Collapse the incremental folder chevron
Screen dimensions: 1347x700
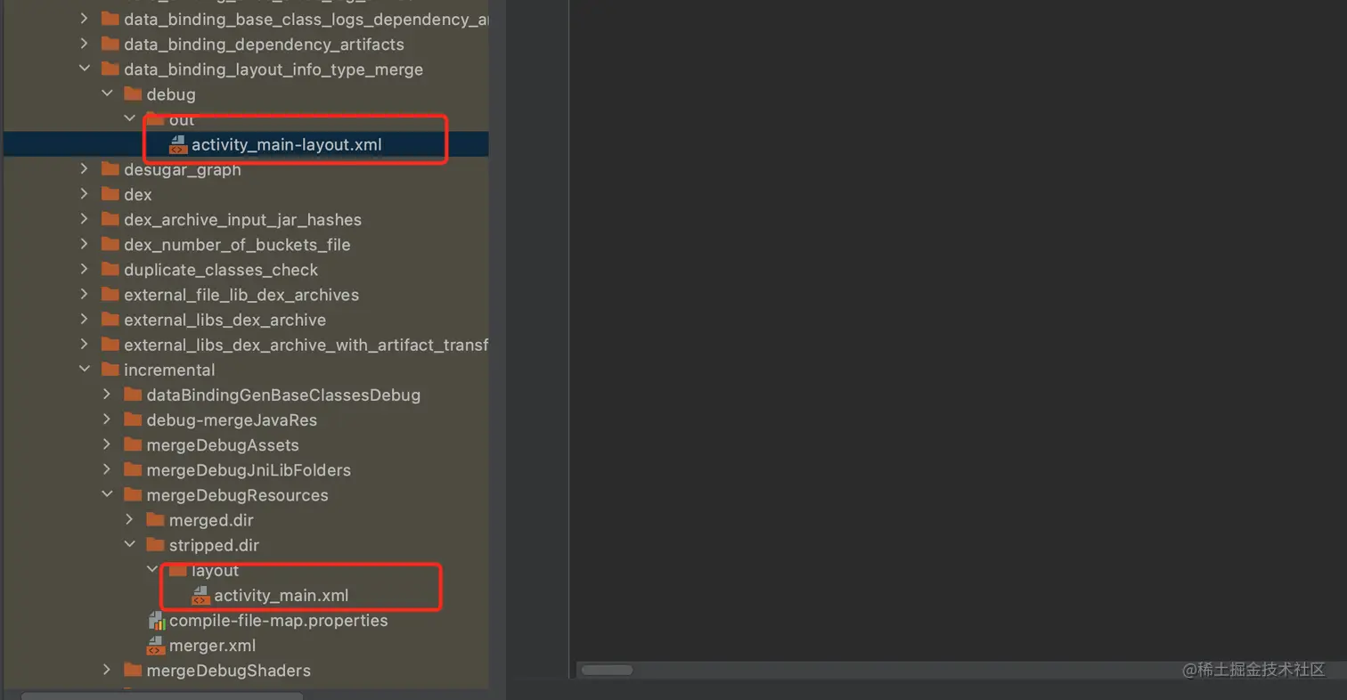pyautogui.click(x=85, y=369)
